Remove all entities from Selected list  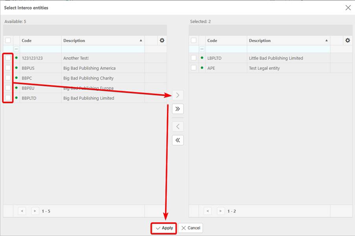178,140
